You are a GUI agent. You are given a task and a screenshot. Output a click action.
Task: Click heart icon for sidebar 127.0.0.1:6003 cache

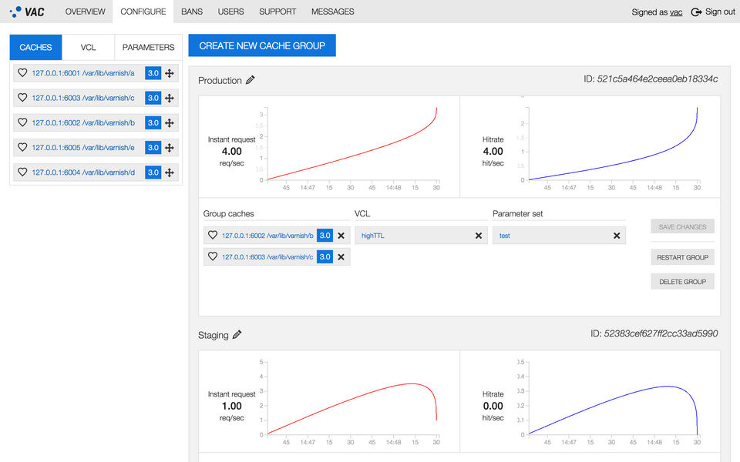[22, 98]
